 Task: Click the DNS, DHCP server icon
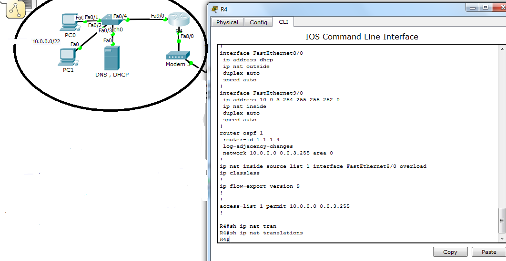coord(111,58)
